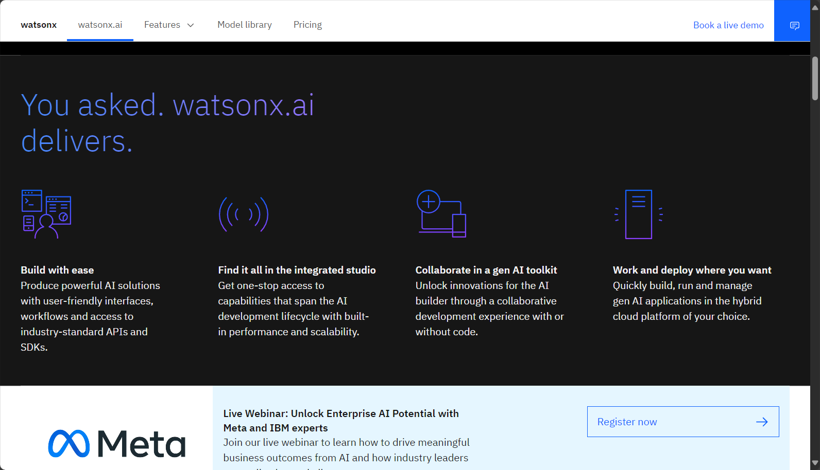This screenshot has width=820, height=470.
Task: Click the page vertical scrollbar thumb
Action: (x=815, y=78)
